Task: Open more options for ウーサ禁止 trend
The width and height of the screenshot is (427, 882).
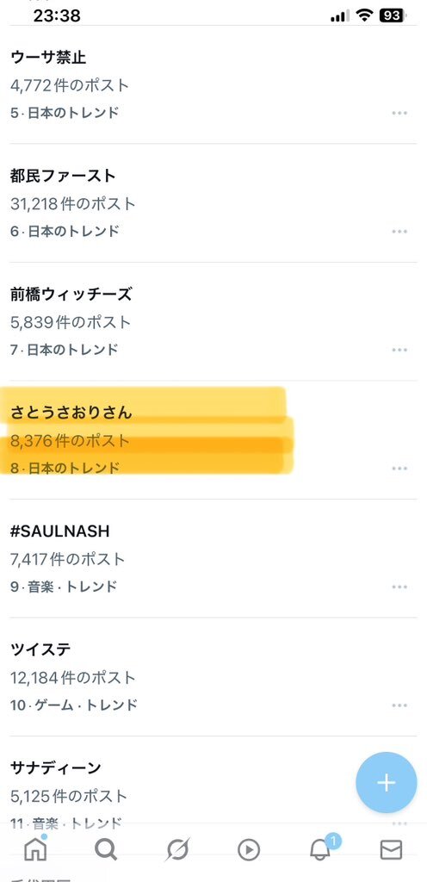Action: [399, 113]
